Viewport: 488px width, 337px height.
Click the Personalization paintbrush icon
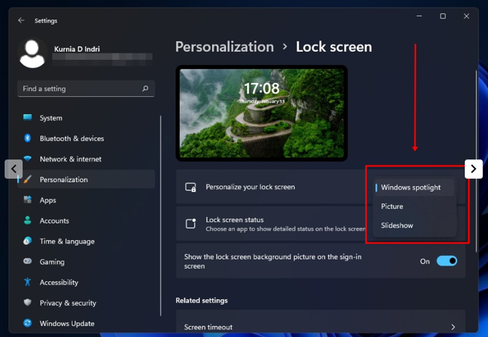tap(27, 179)
